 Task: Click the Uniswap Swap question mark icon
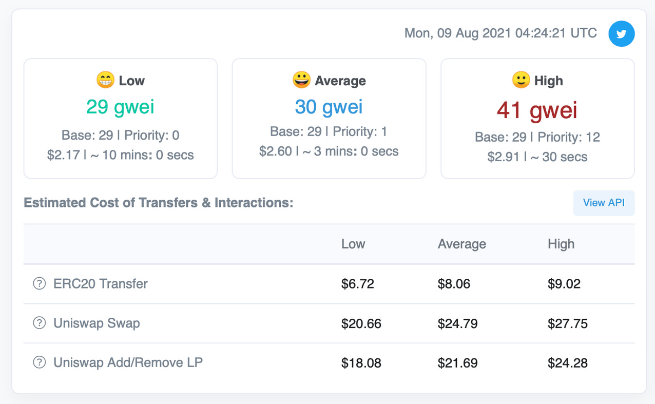(39, 323)
